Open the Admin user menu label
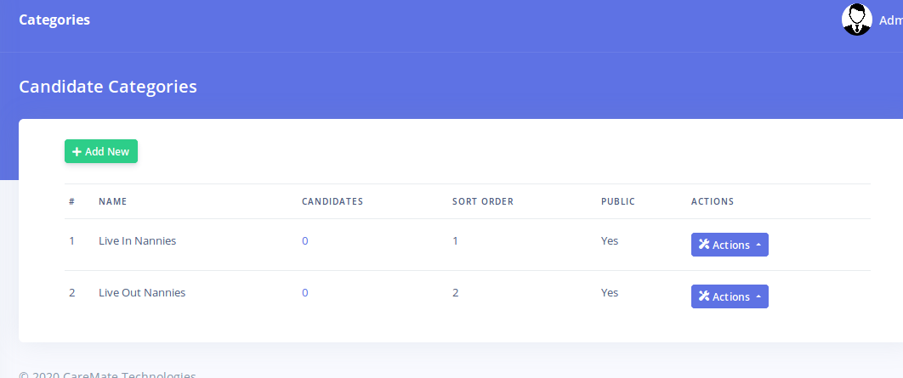Screen dimensions: 903x378 [890, 20]
